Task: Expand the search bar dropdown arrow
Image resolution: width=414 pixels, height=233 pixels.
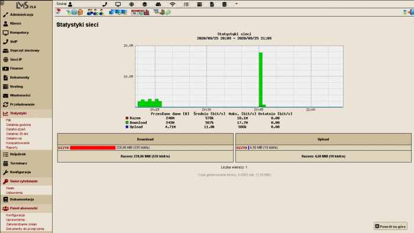Action: point(237,4)
